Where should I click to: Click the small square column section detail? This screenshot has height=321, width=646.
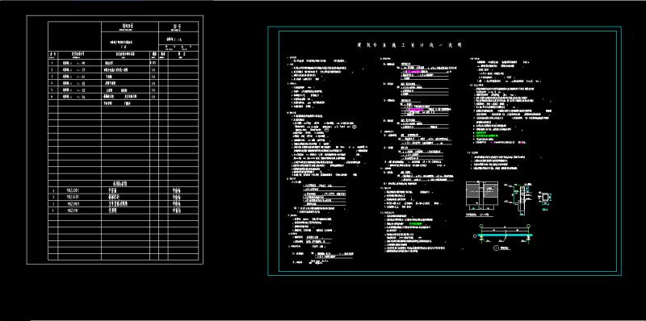tap(545, 197)
